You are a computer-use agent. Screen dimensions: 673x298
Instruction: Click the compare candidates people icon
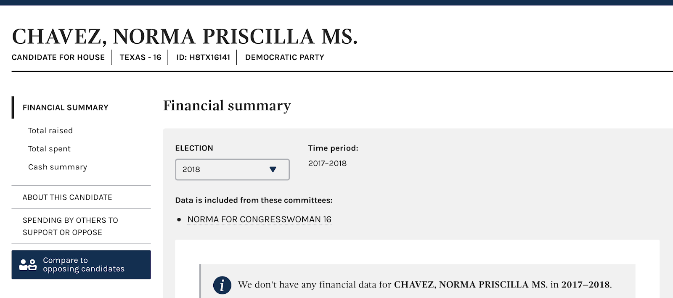28,265
